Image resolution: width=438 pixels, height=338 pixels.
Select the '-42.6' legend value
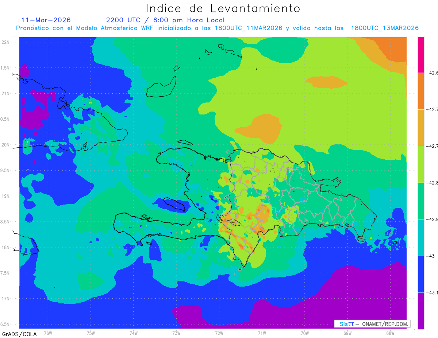433,73
